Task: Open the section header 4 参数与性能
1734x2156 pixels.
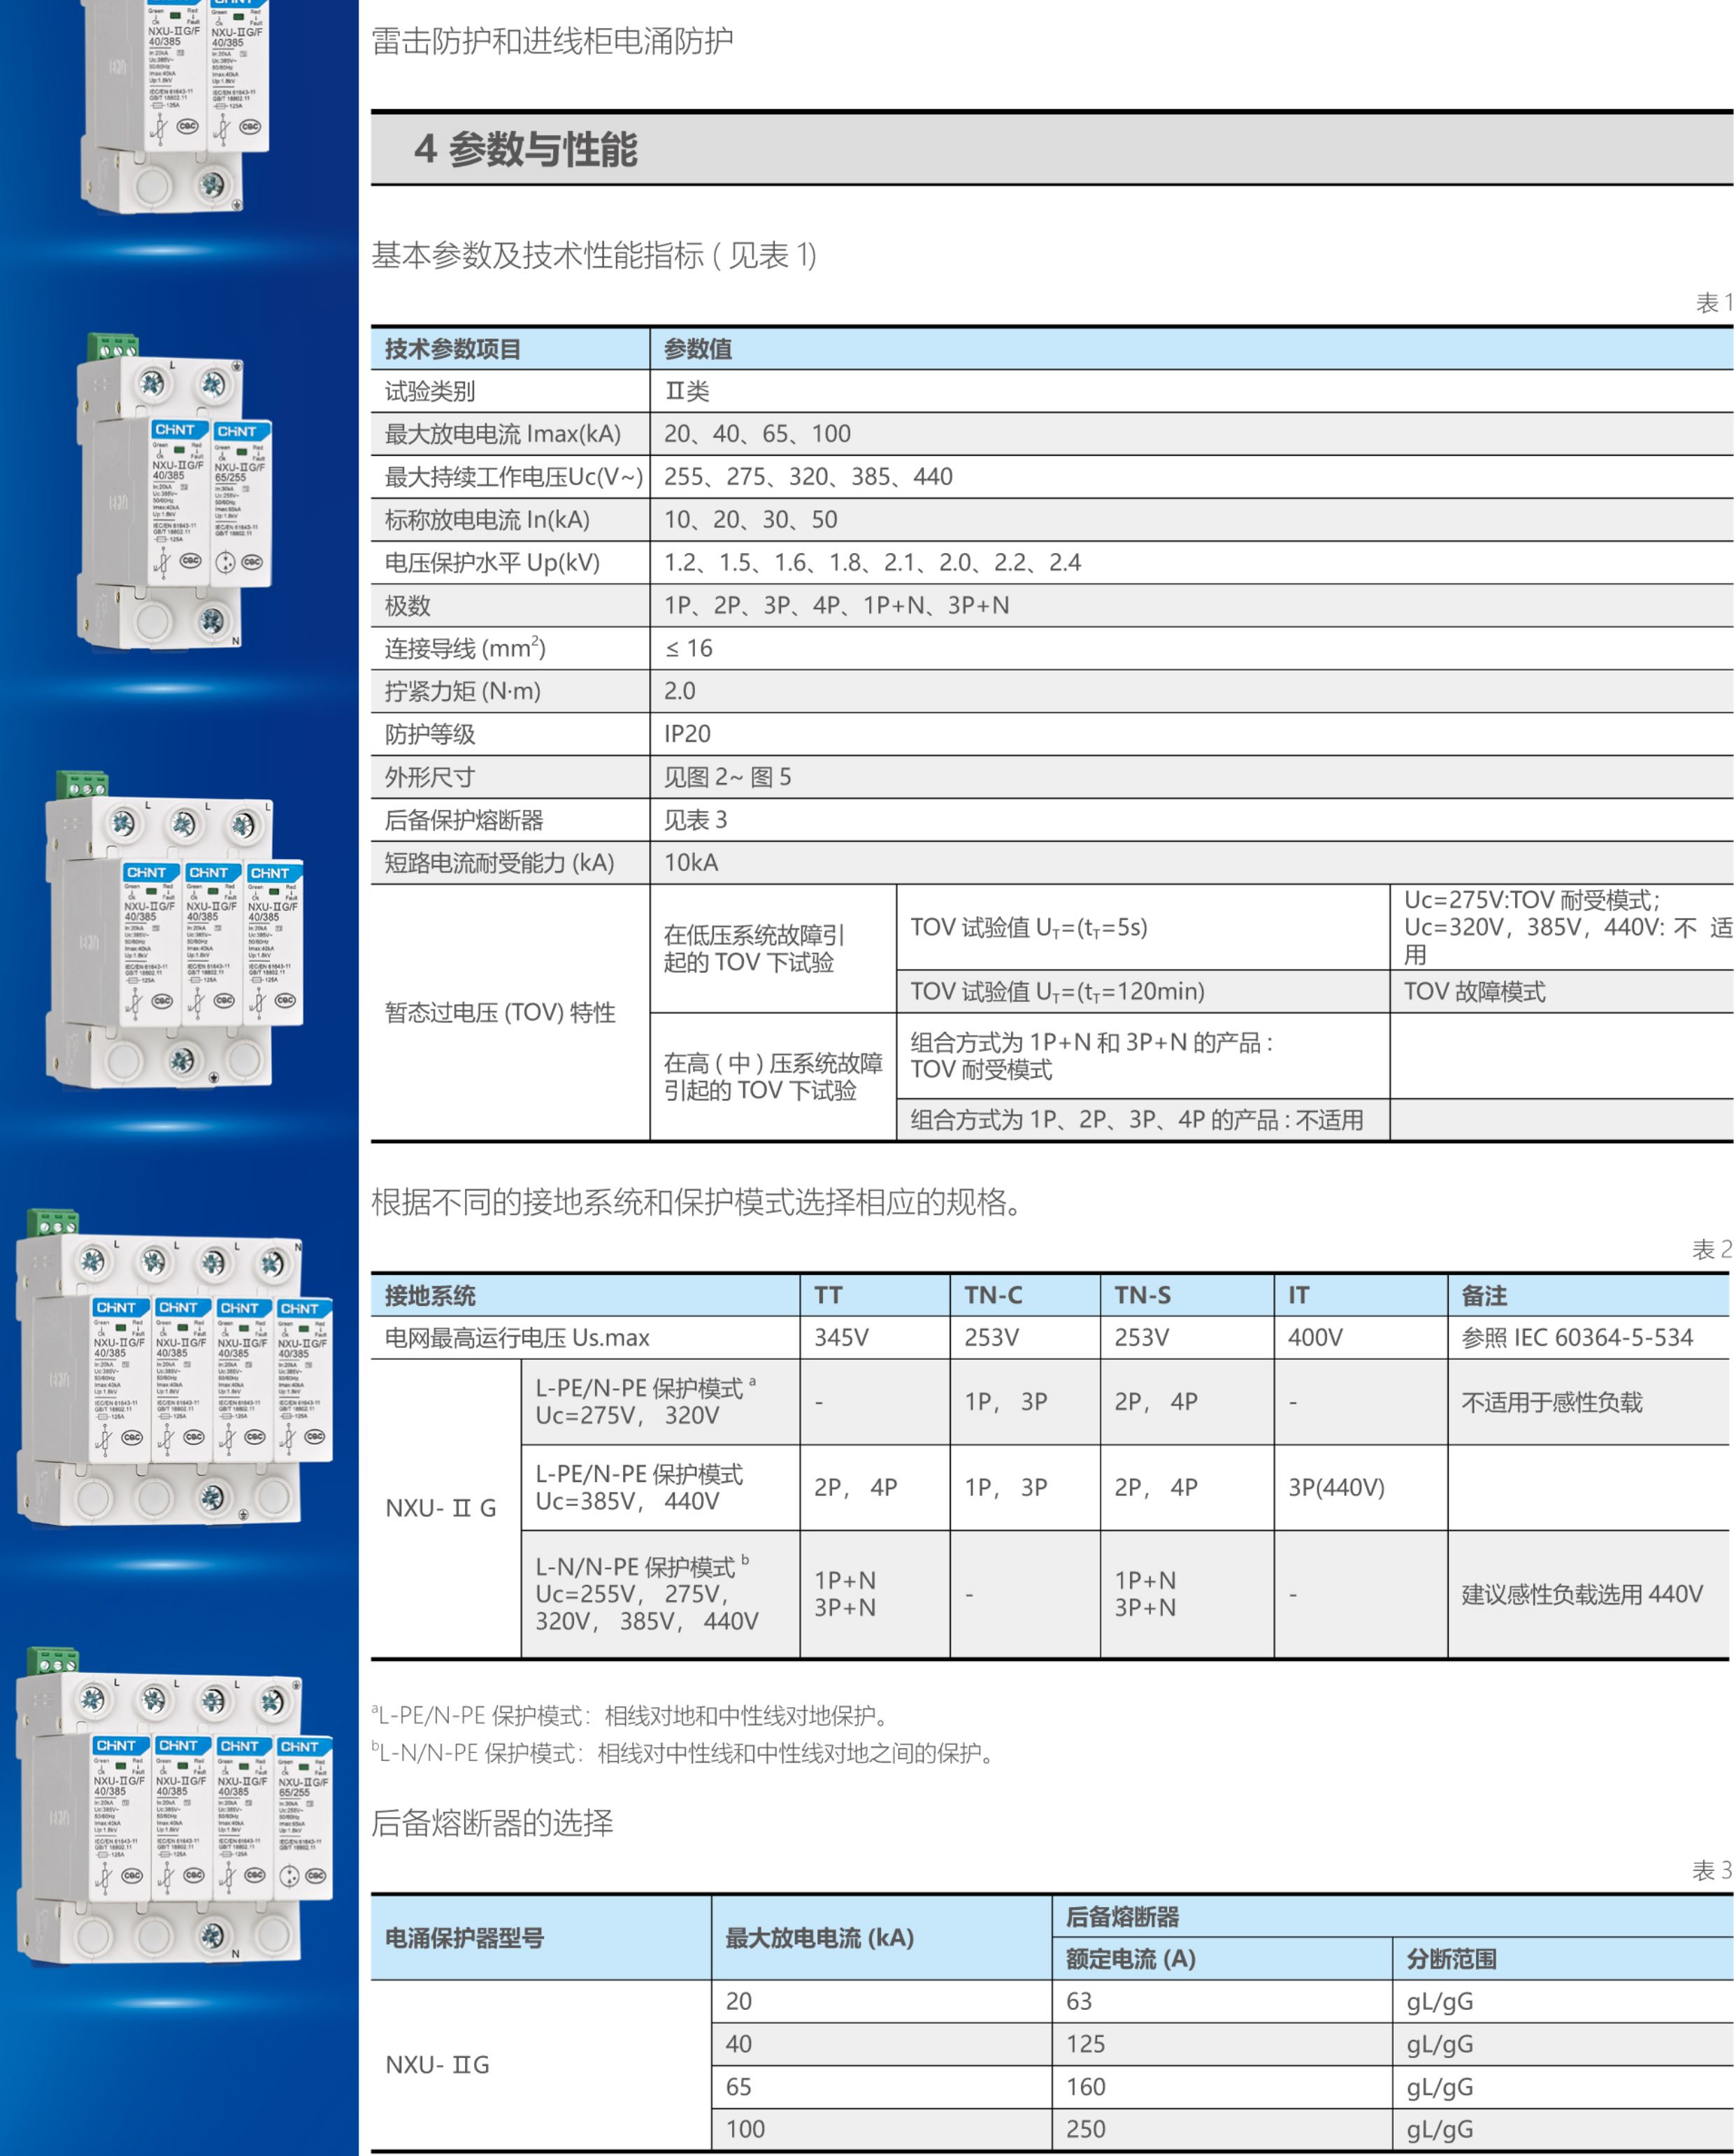Action: 500,150
